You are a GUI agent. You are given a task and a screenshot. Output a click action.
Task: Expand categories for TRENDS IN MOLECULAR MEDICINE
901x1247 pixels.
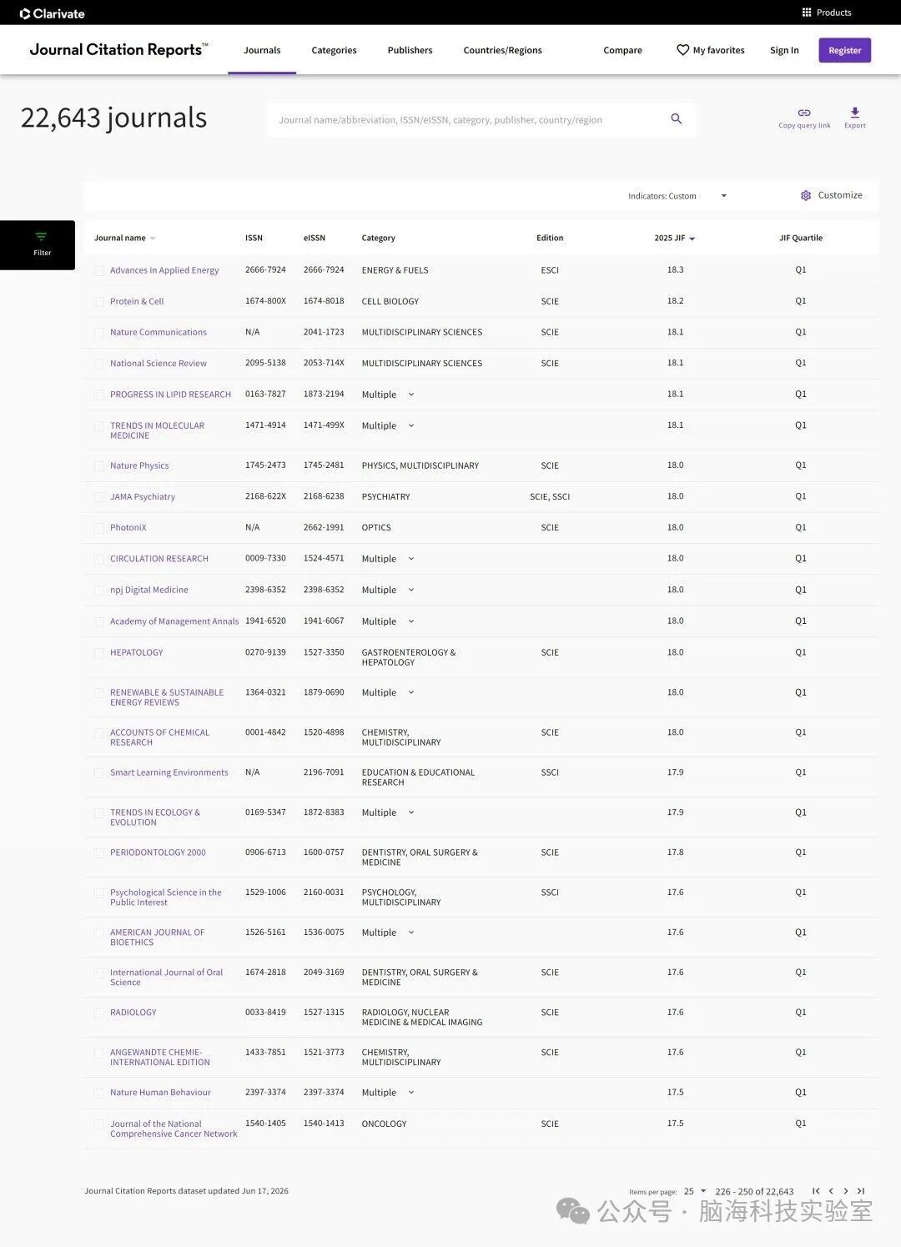tap(410, 425)
